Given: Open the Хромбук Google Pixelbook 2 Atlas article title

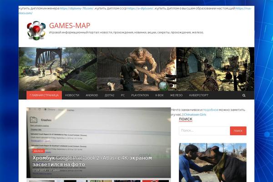Looking at the screenshot, I should pyautogui.click(x=92, y=161).
